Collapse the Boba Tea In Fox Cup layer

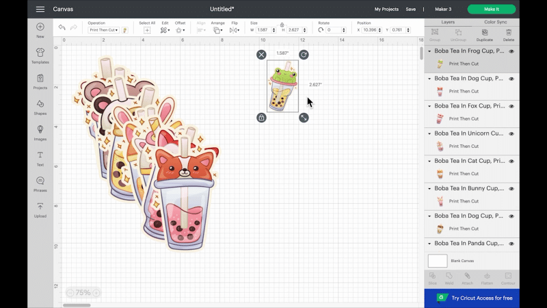pyautogui.click(x=429, y=106)
